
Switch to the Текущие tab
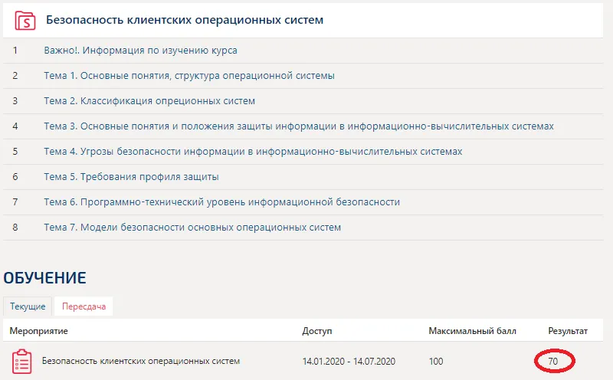[x=28, y=306]
